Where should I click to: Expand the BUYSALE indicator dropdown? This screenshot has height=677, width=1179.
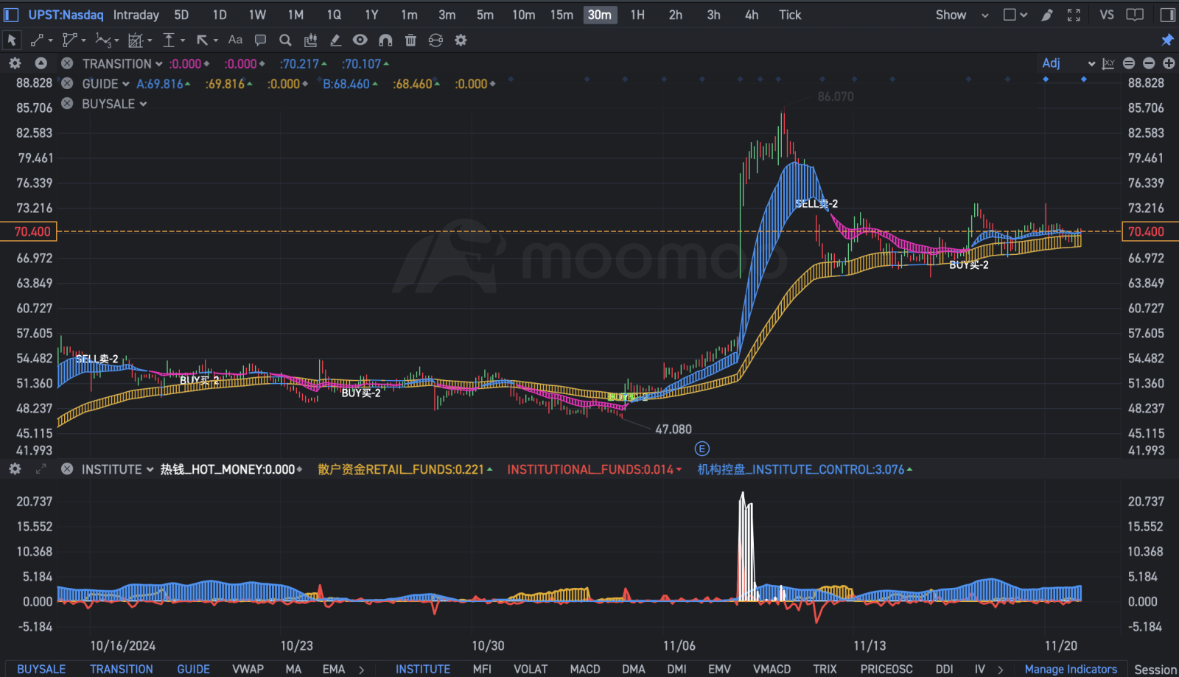pos(143,104)
